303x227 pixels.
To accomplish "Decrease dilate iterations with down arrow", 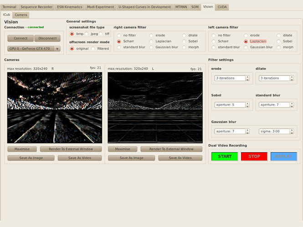I will pyautogui.click(x=292, y=79).
